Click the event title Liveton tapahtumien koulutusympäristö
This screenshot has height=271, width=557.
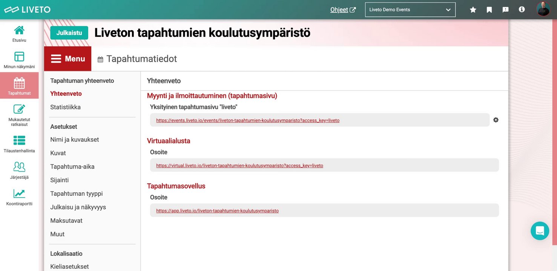pyautogui.click(x=202, y=33)
